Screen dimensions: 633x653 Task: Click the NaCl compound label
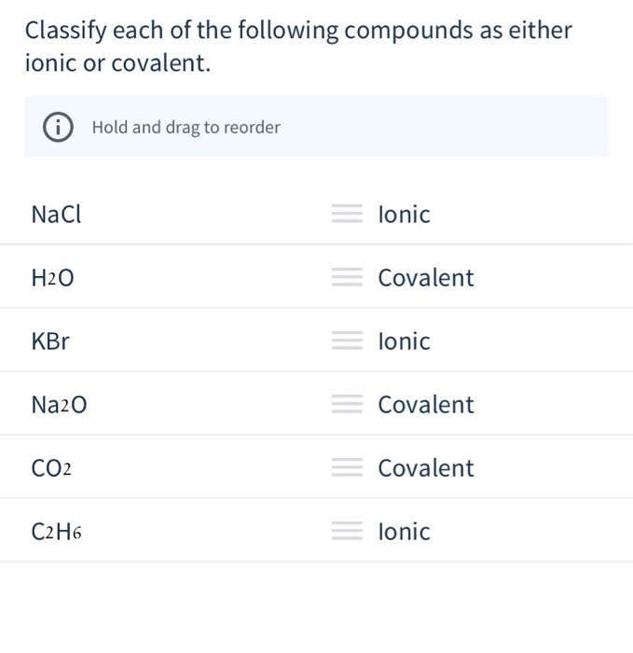56,215
